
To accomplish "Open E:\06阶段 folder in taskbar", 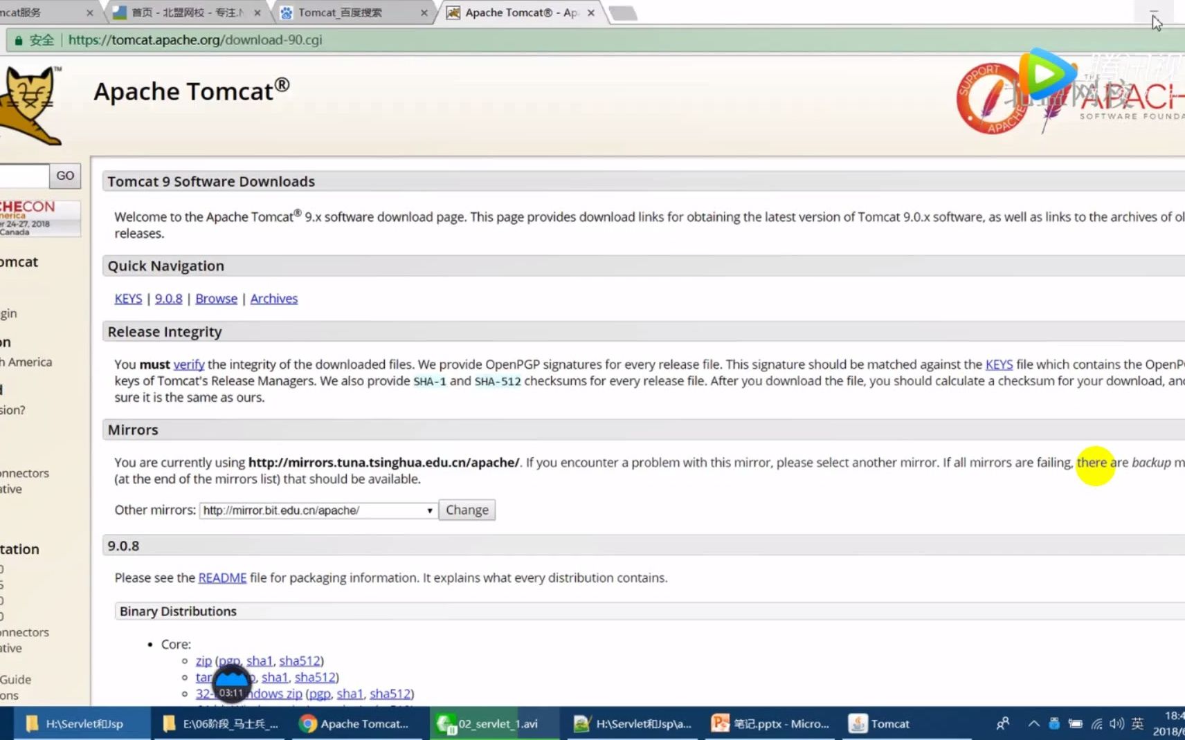I will [x=221, y=723].
